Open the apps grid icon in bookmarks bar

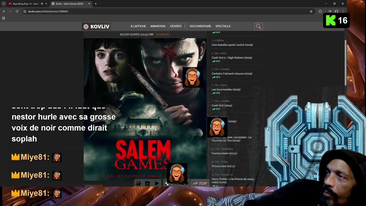(x=3, y=18)
